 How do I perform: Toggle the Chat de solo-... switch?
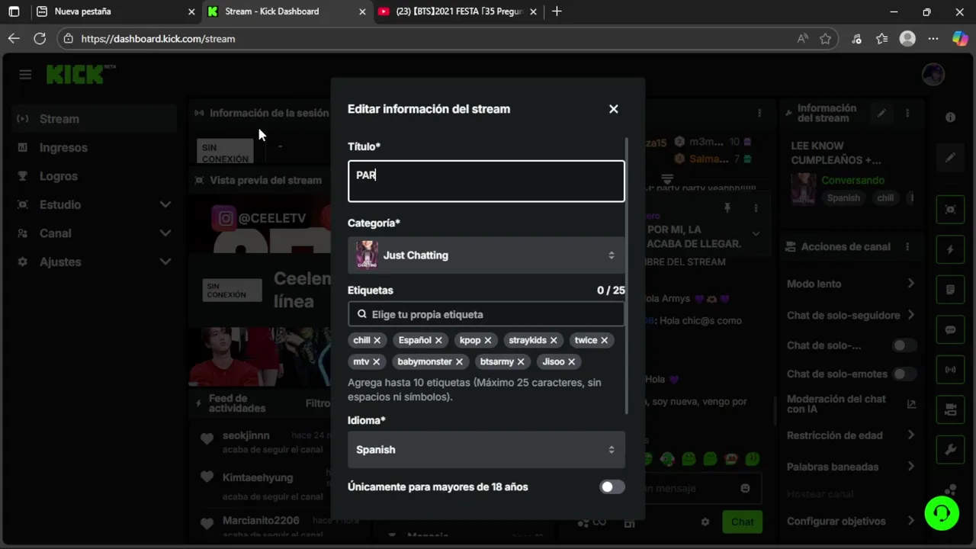point(904,345)
